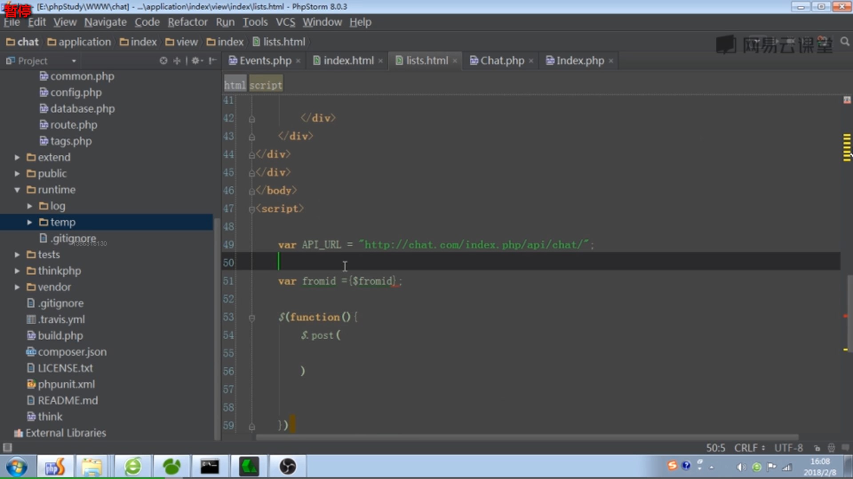This screenshot has height=479, width=853.
Task: Click the horizontal scrollbar under the editor
Action: coord(526,437)
